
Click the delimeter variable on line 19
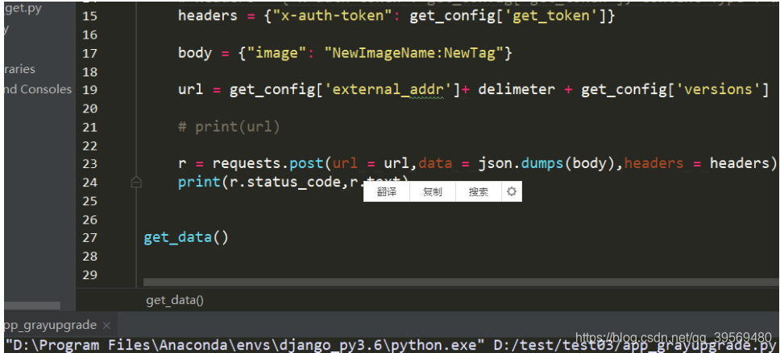[516, 89]
